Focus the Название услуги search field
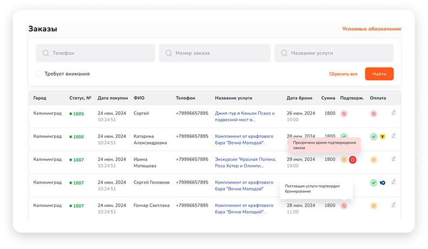 point(334,53)
